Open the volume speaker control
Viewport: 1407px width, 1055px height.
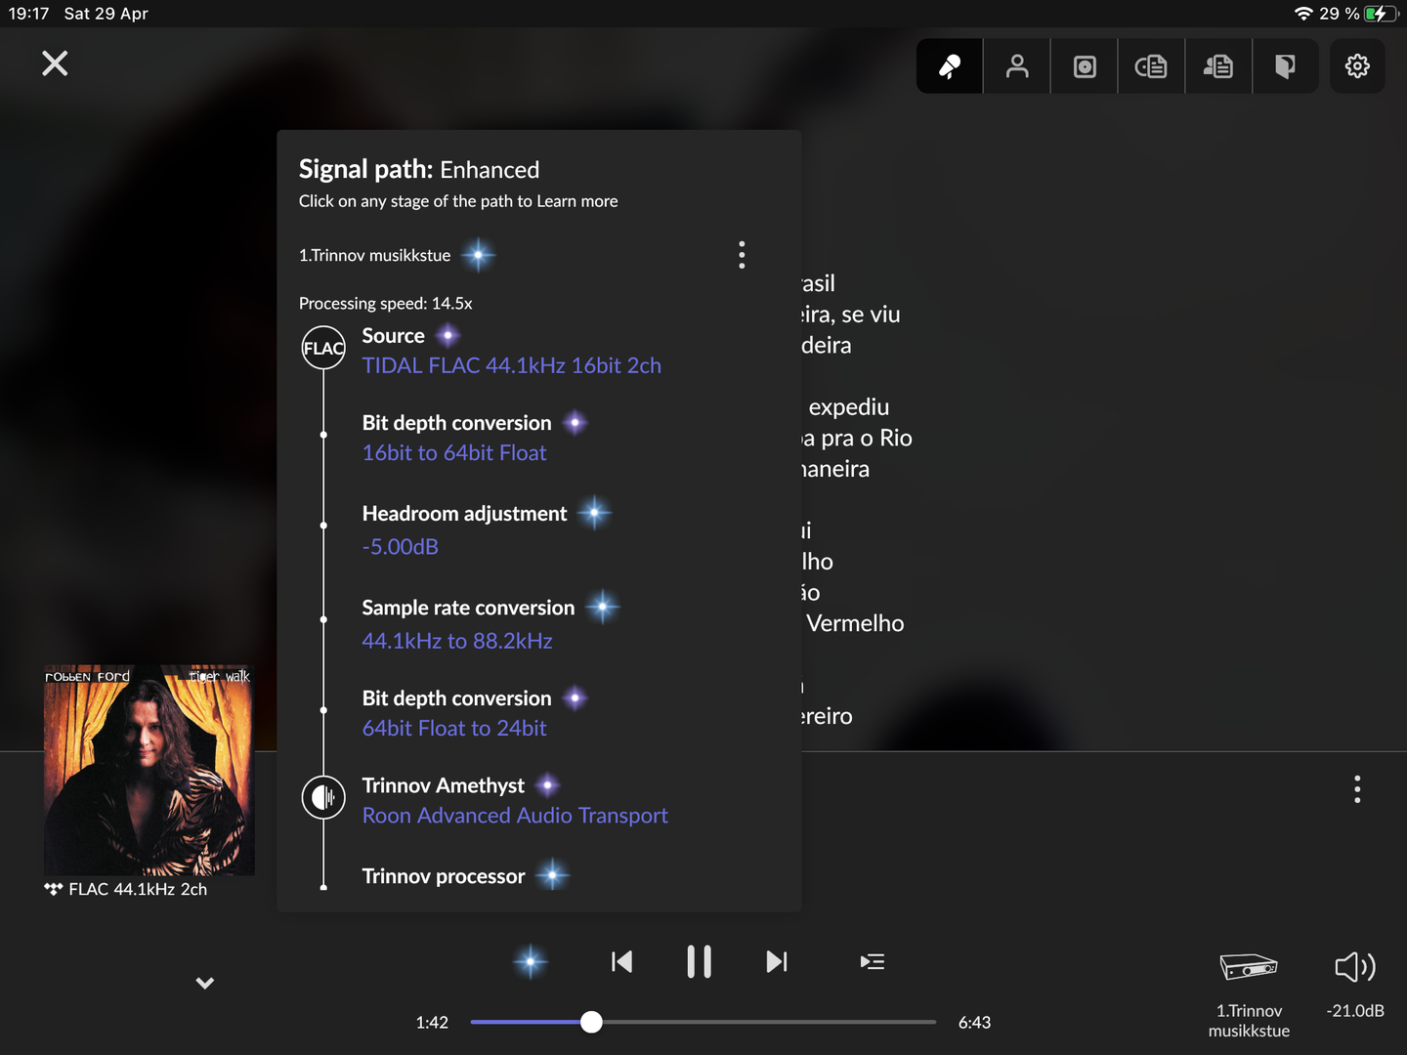pos(1355,967)
